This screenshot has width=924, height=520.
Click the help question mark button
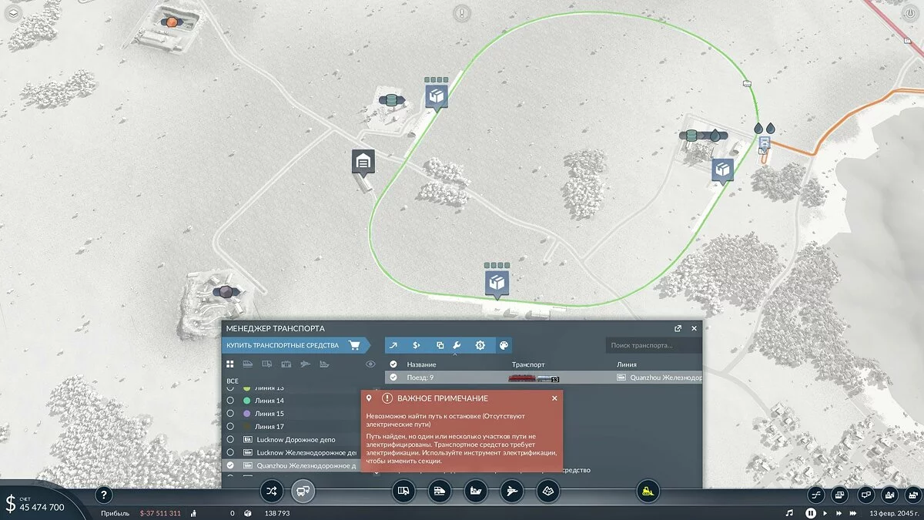pyautogui.click(x=104, y=495)
